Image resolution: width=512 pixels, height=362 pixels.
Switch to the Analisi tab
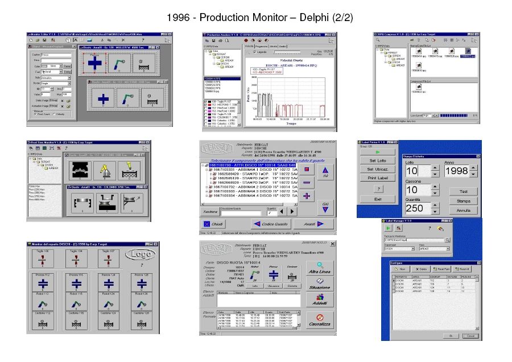point(283,47)
